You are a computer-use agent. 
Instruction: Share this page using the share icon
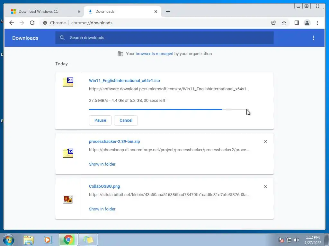(274, 23)
